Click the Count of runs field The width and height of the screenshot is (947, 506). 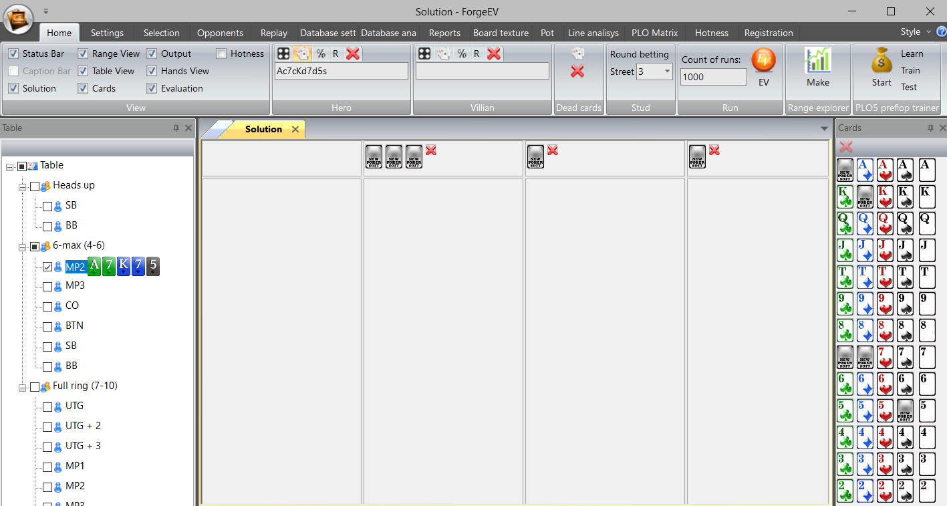713,77
